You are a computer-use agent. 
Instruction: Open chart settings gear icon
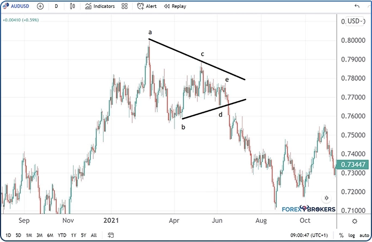pyautogui.click(x=355, y=221)
